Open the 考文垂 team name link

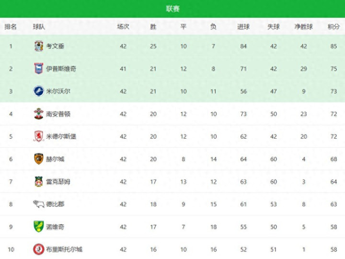(55, 46)
